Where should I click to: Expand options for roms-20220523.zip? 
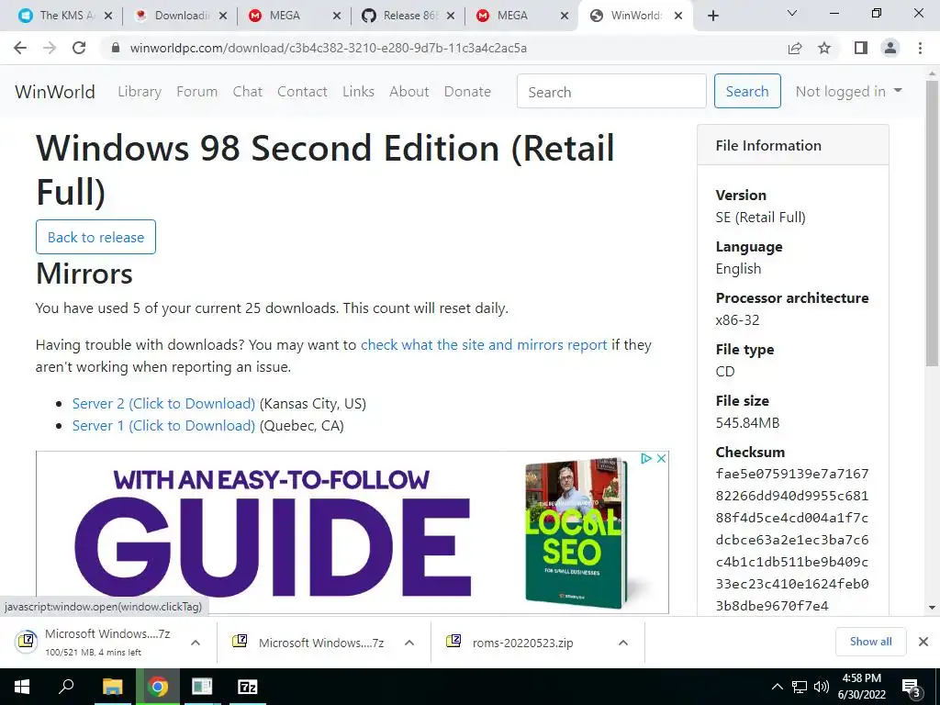coord(623,643)
